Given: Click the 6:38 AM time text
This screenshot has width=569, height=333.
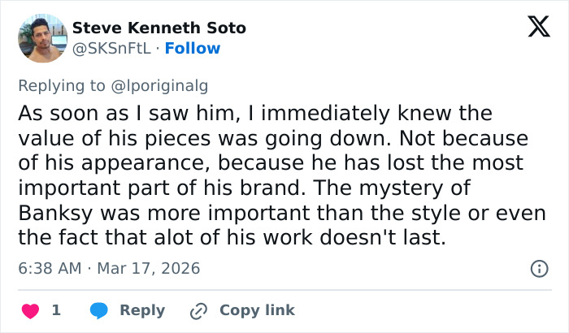Looking at the screenshot, I should pos(48,267).
